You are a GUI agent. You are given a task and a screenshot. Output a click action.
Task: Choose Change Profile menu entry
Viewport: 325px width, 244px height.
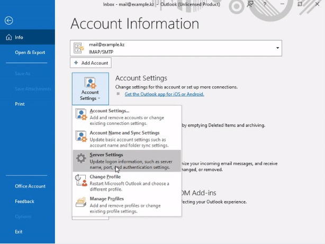pos(127,183)
